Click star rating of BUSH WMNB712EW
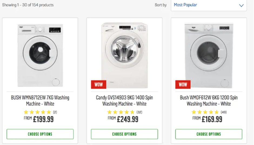This screenshot has width=254, height=145. click(37, 112)
